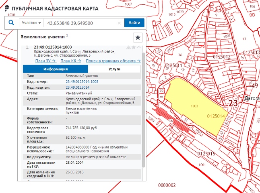
Task: Click the result title 23:49:0125014:1003
Action: coord(53,47)
